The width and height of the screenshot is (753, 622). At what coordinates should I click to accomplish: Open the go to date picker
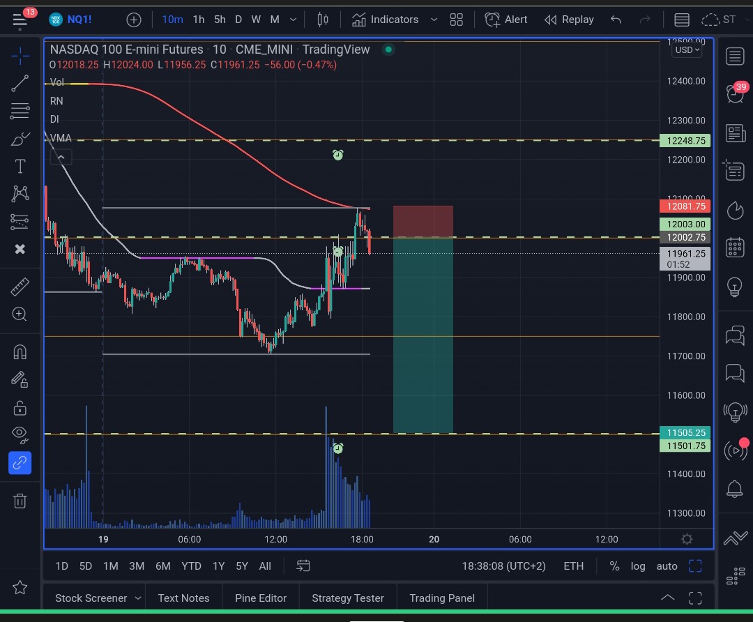pyautogui.click(x=303, y=566)
